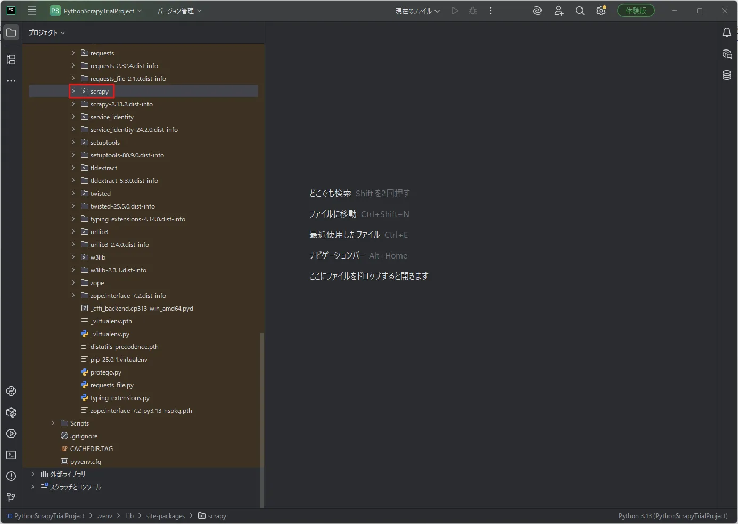Image resolution: width=738 pixels, height=524 pixels.
Task: Expand スクラッチとコンソール node
Action: [33, 487]
